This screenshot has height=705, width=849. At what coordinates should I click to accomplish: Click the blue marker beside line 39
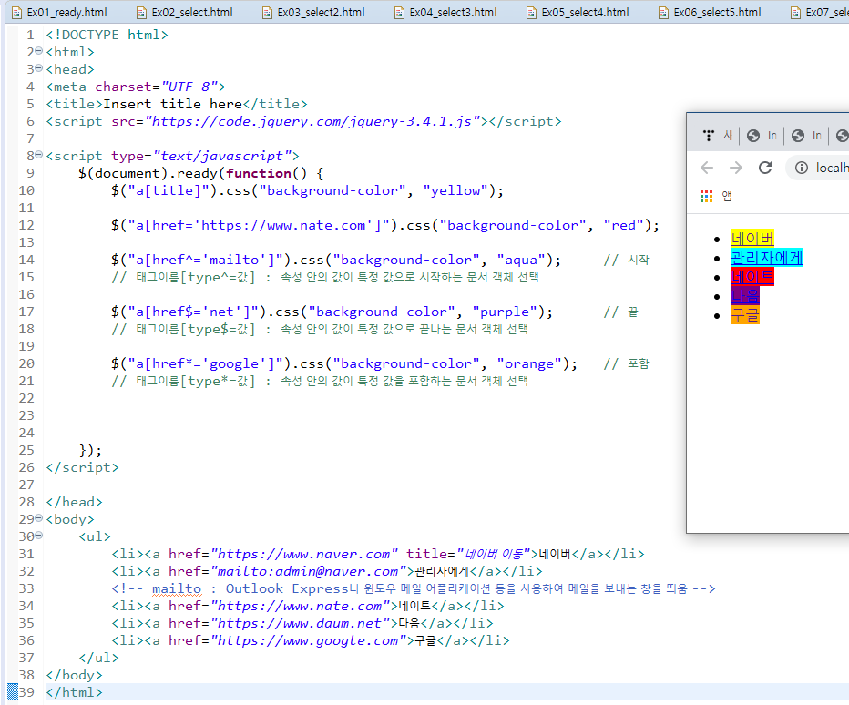point(13,692)
